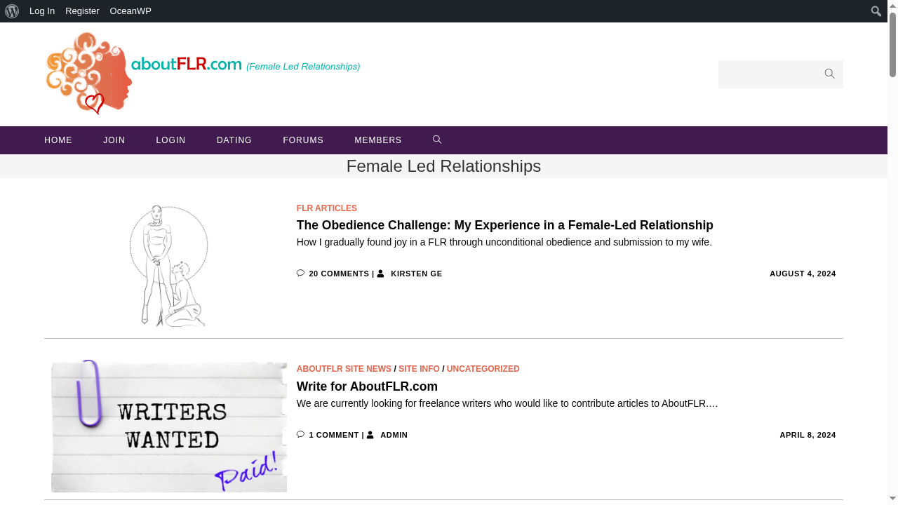Select the search magnifier in the navigation menu
898x505 pixels.
point(436,140)
